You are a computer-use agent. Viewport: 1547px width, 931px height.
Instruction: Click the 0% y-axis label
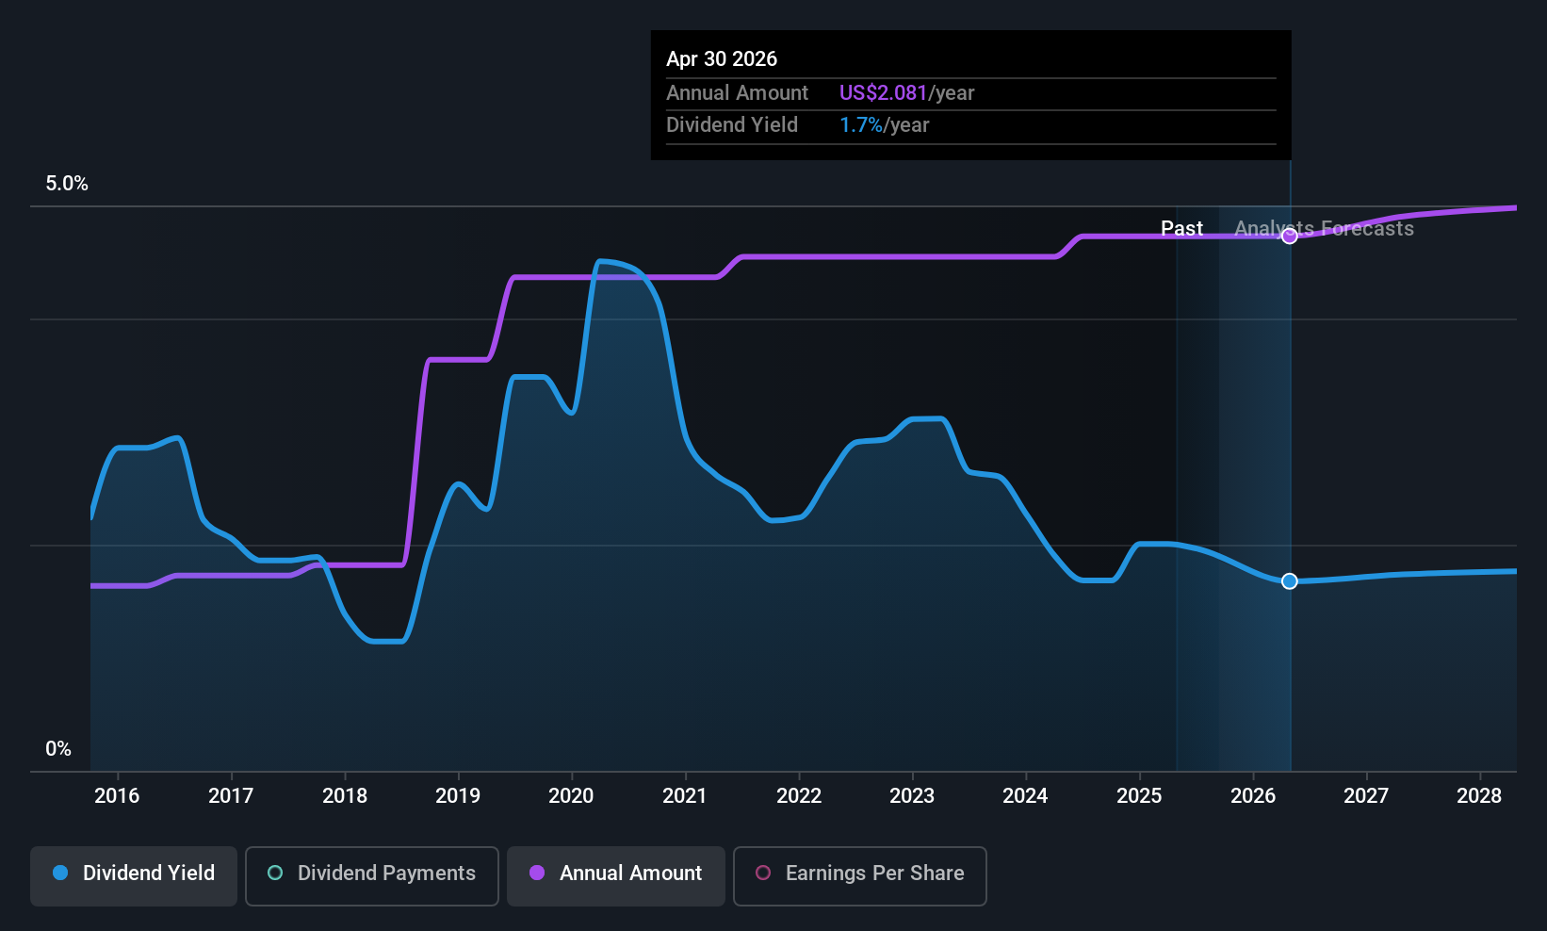58,749
